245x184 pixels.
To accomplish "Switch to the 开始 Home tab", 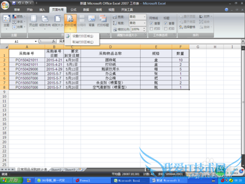I will click(29, 10).
